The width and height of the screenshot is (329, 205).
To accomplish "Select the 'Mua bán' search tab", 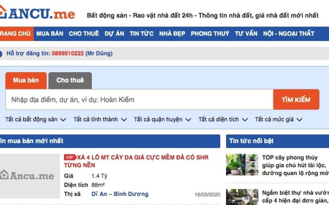I will point(26,80).
